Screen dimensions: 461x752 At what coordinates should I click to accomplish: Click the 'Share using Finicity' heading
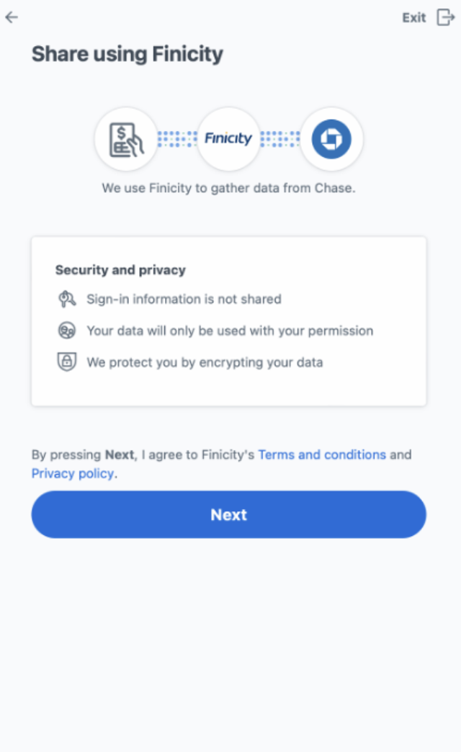127,54
